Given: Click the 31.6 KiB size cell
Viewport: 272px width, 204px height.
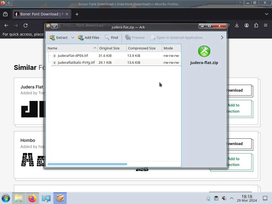Looking at the screenshot, I should (105, 56).
